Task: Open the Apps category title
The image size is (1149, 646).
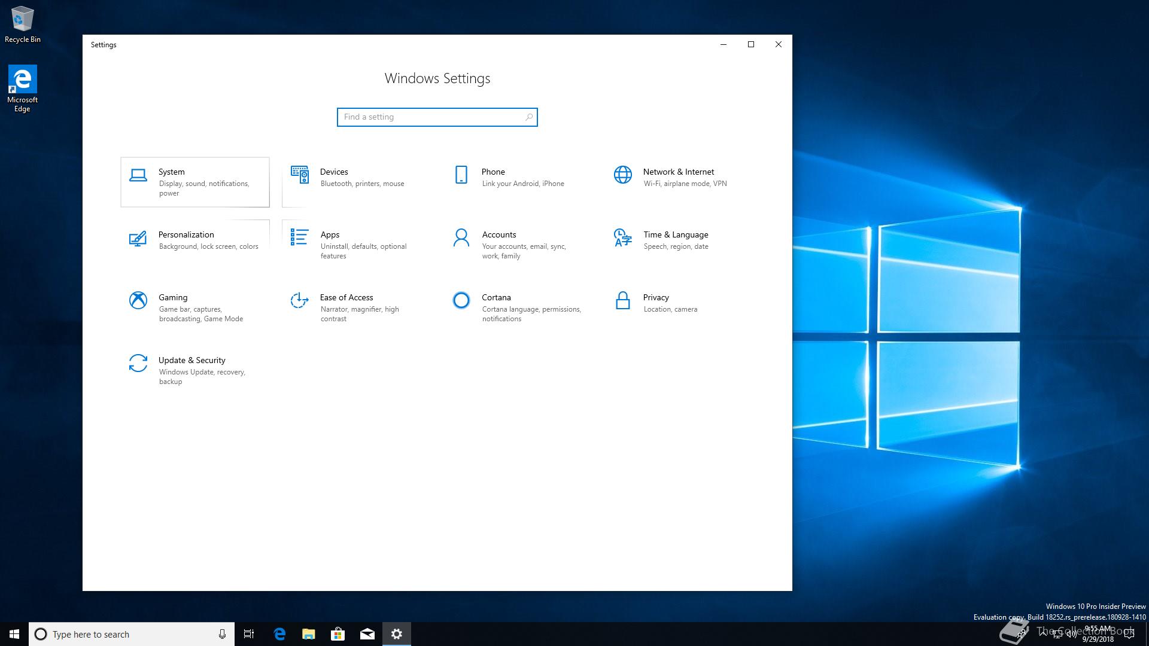Action: (x=330, y=234)
